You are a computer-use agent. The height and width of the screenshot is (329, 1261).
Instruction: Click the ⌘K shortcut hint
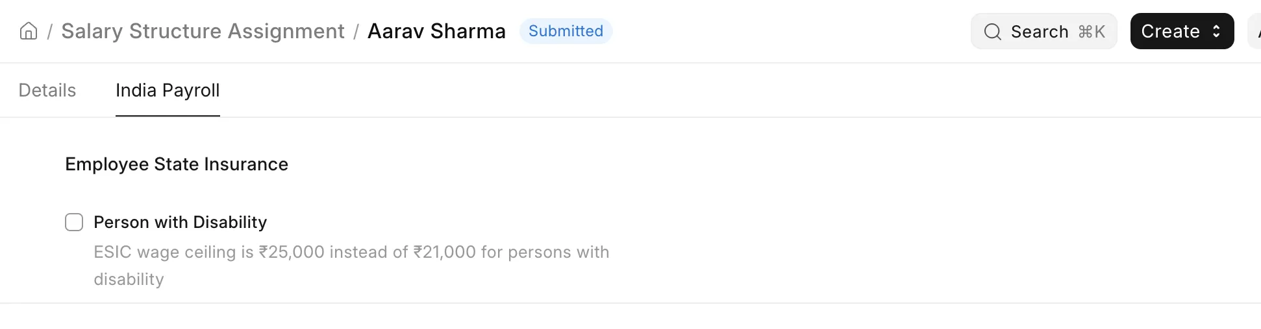click(1092, 32)
